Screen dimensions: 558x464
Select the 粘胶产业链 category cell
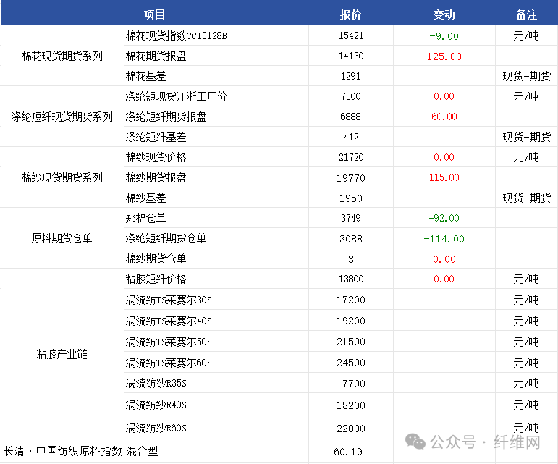[62, 354]
